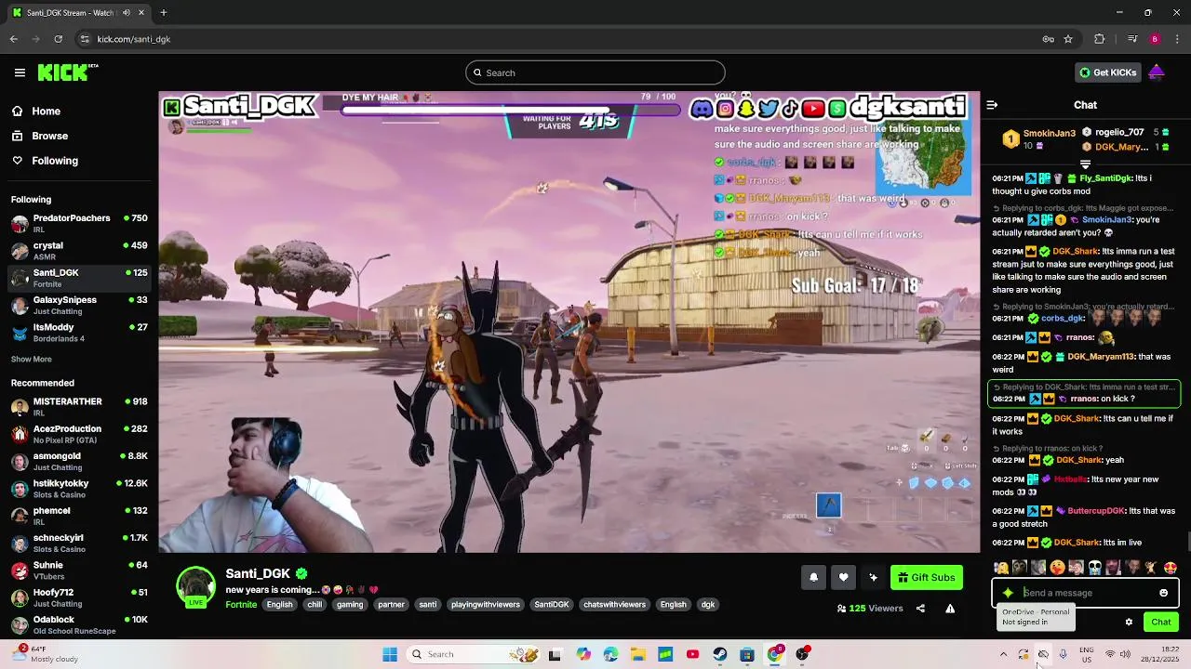Click the partner tag
The height and width of the screenshot is (669, 1191).
click(391, 605)
